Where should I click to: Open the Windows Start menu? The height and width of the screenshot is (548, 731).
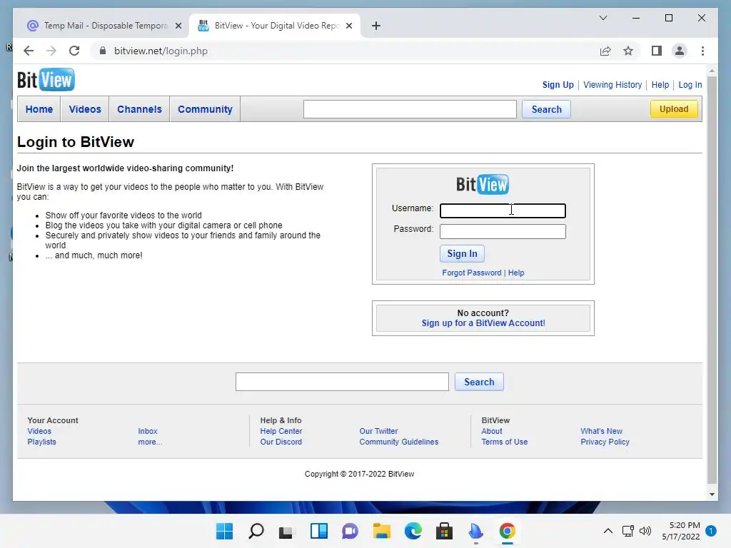point(224,531)
